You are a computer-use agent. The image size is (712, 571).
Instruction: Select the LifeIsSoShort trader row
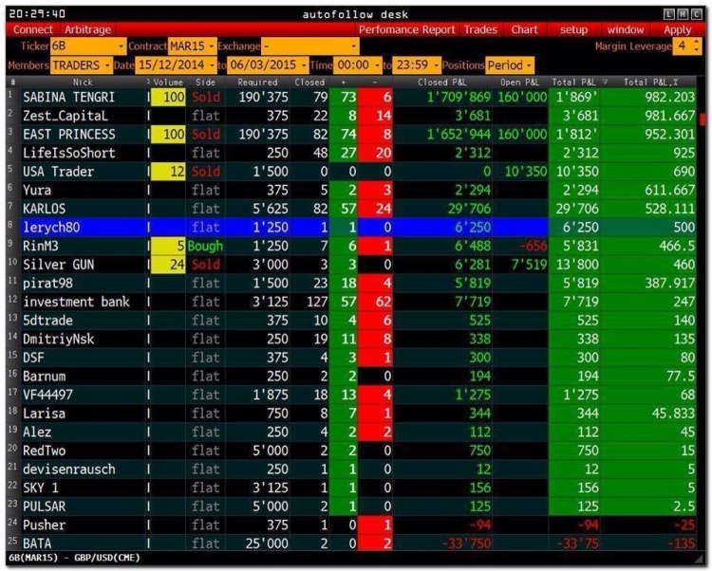tap(351, 153)
